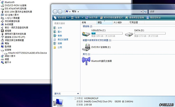Click the Intel(R) Core(TM)2 Duo CPU text
The height and width of the screenshot is (107, 175).
98,101
